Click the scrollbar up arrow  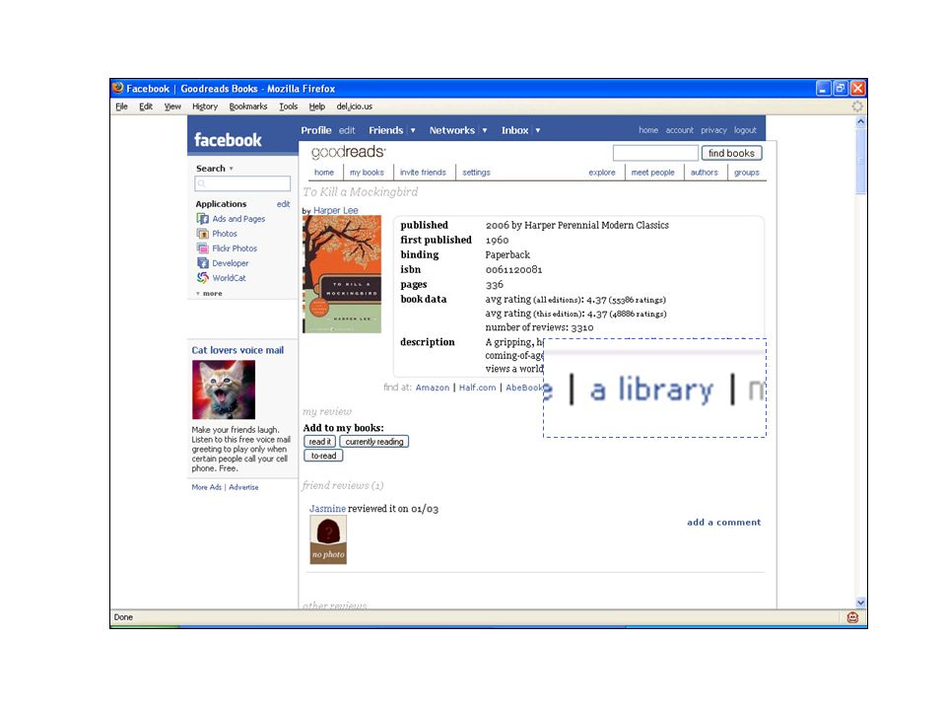pos(861,121)
